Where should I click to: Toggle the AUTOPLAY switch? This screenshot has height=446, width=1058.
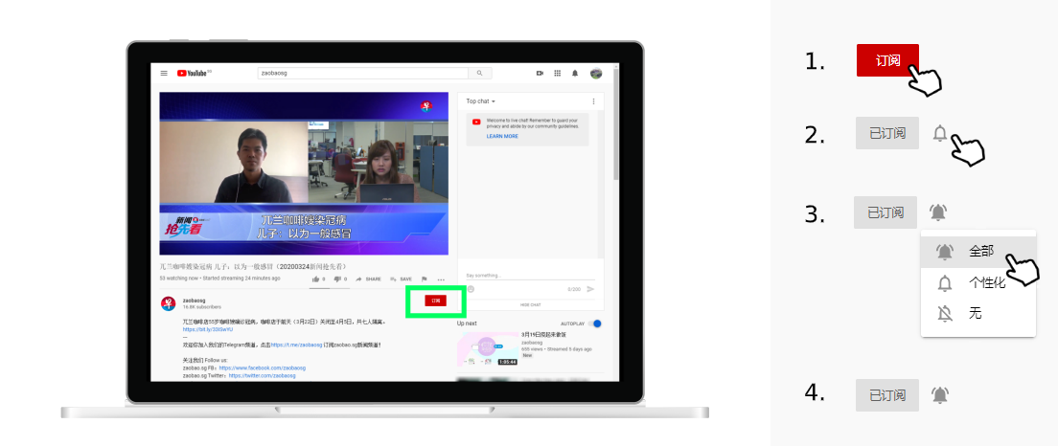point(594,323)
